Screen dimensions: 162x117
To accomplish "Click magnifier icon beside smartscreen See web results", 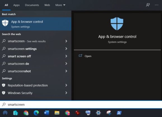I will coord(4,41).
